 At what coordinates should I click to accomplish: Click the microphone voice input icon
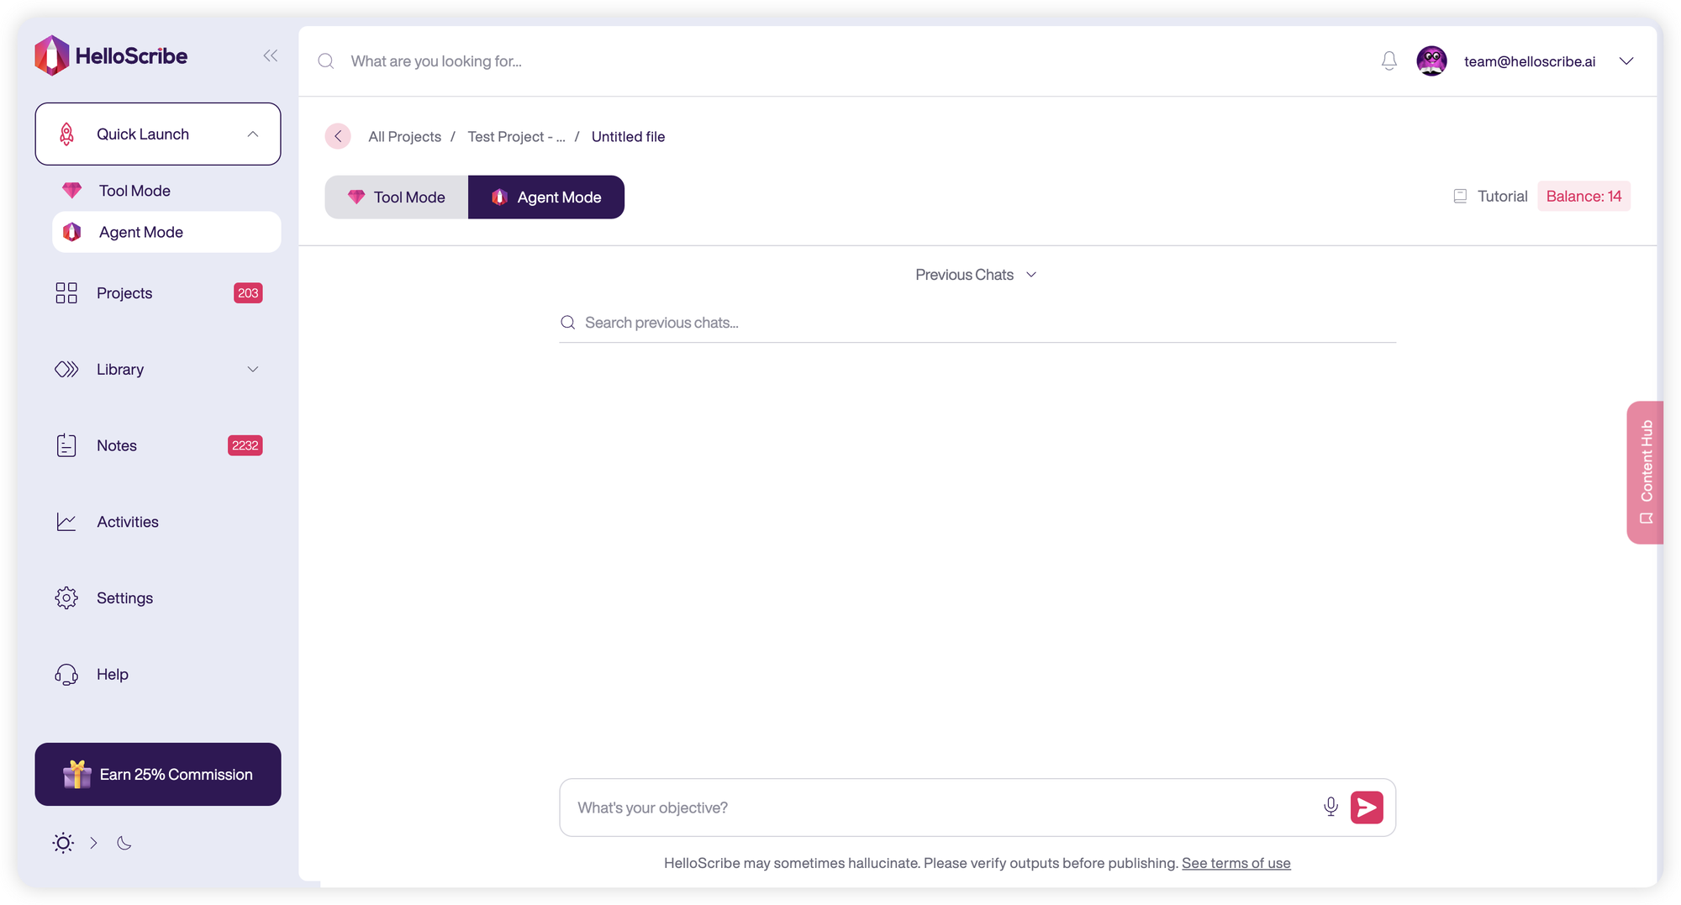1331,808
